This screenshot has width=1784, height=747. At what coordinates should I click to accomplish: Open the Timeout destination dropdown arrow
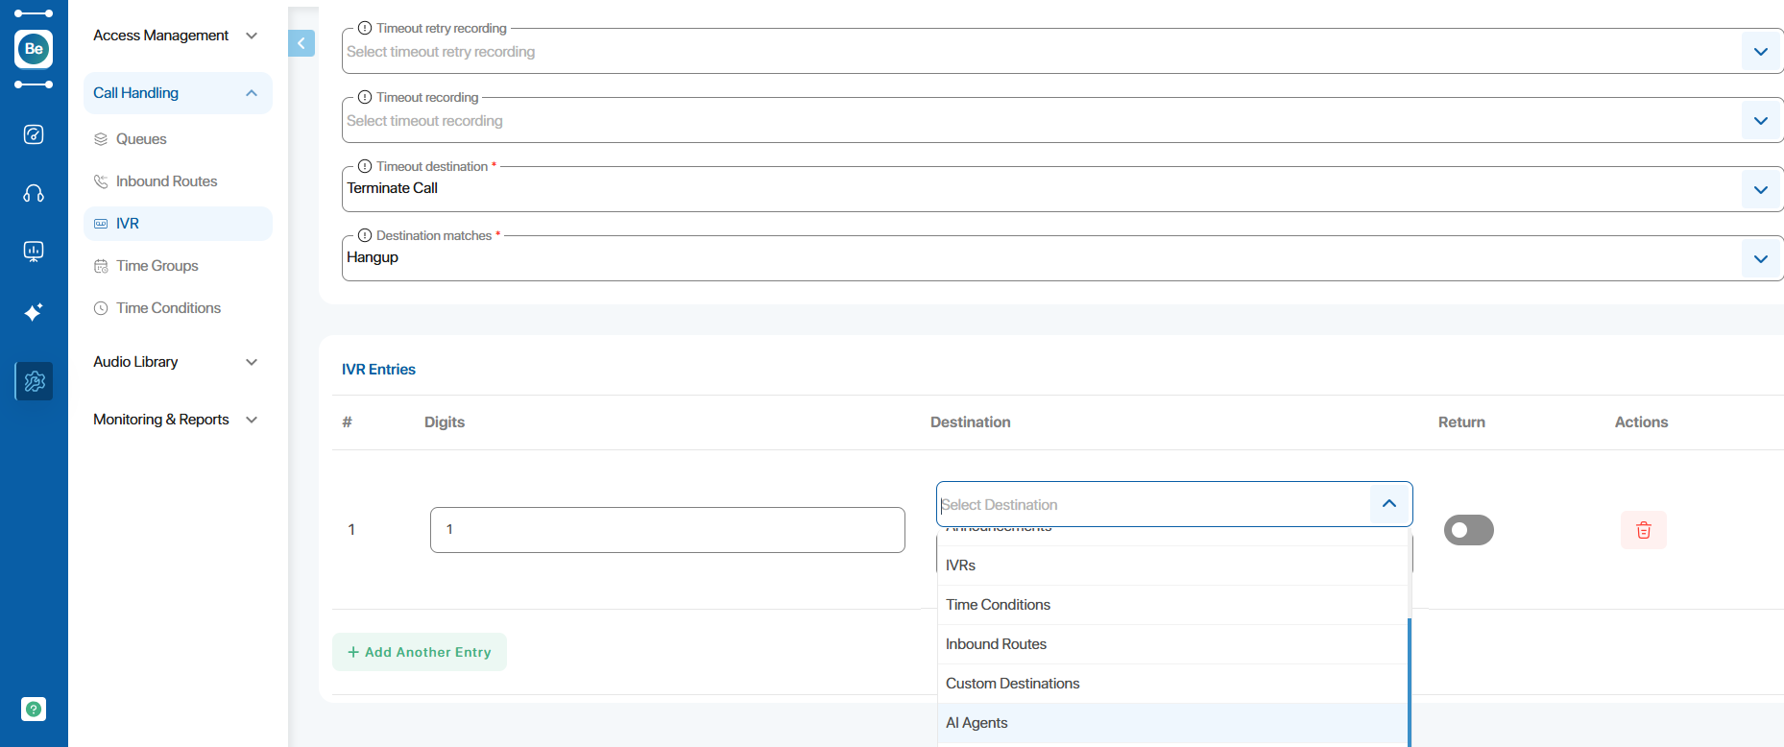[1760, 190]
